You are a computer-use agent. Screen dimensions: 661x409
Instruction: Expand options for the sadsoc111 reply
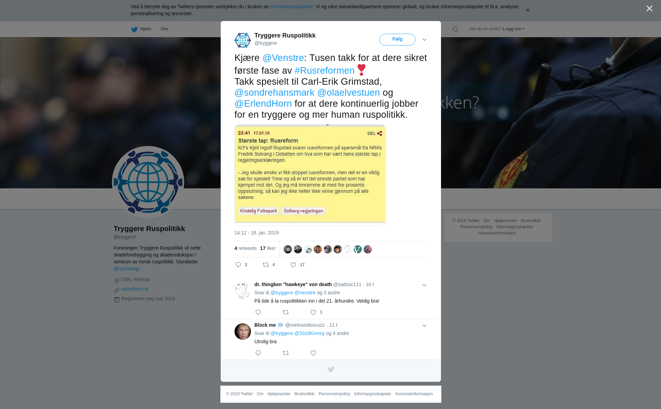424,285
